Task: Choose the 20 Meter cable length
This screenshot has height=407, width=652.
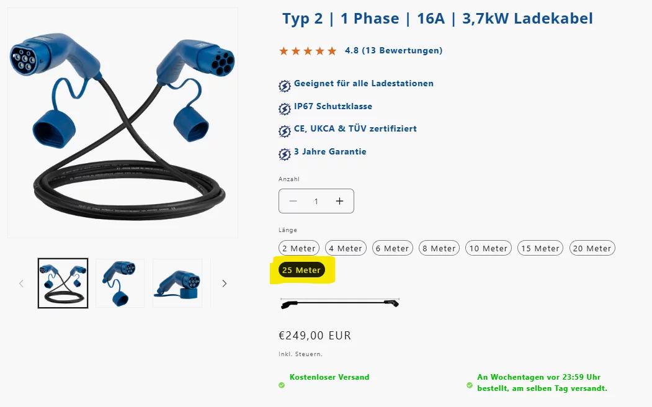Action: pyautogui.click(x=592, y=248)
